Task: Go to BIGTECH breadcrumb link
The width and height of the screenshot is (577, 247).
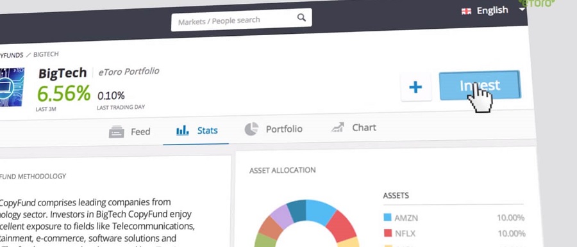Action: pos(46,54)
